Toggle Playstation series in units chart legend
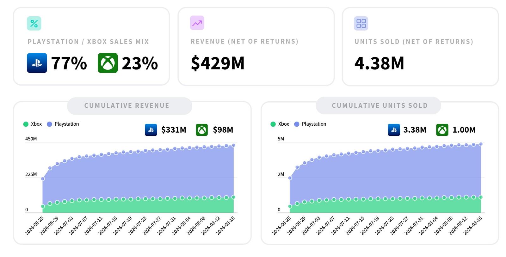This screenshot has width=506, height=257. 310,124
